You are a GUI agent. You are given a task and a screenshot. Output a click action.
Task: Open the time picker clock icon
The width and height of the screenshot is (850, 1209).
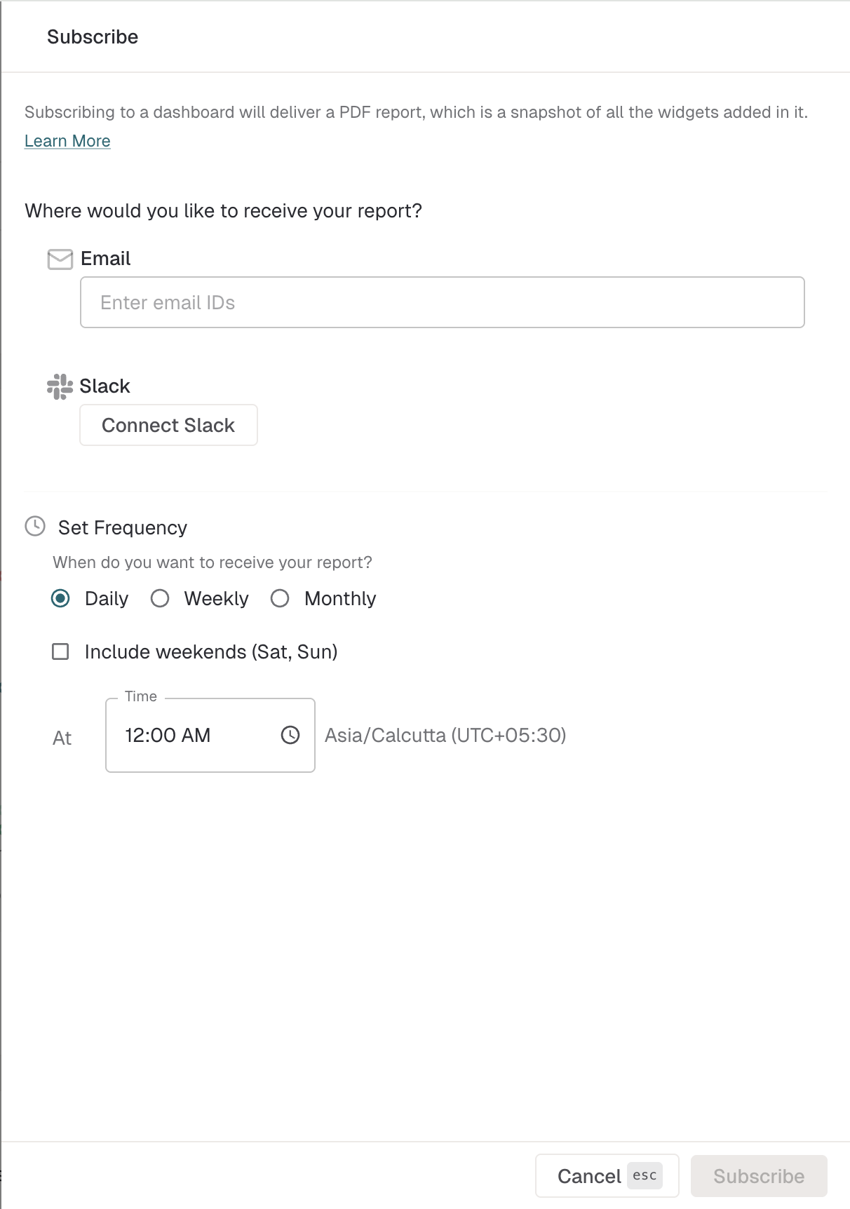coord(290,735)
